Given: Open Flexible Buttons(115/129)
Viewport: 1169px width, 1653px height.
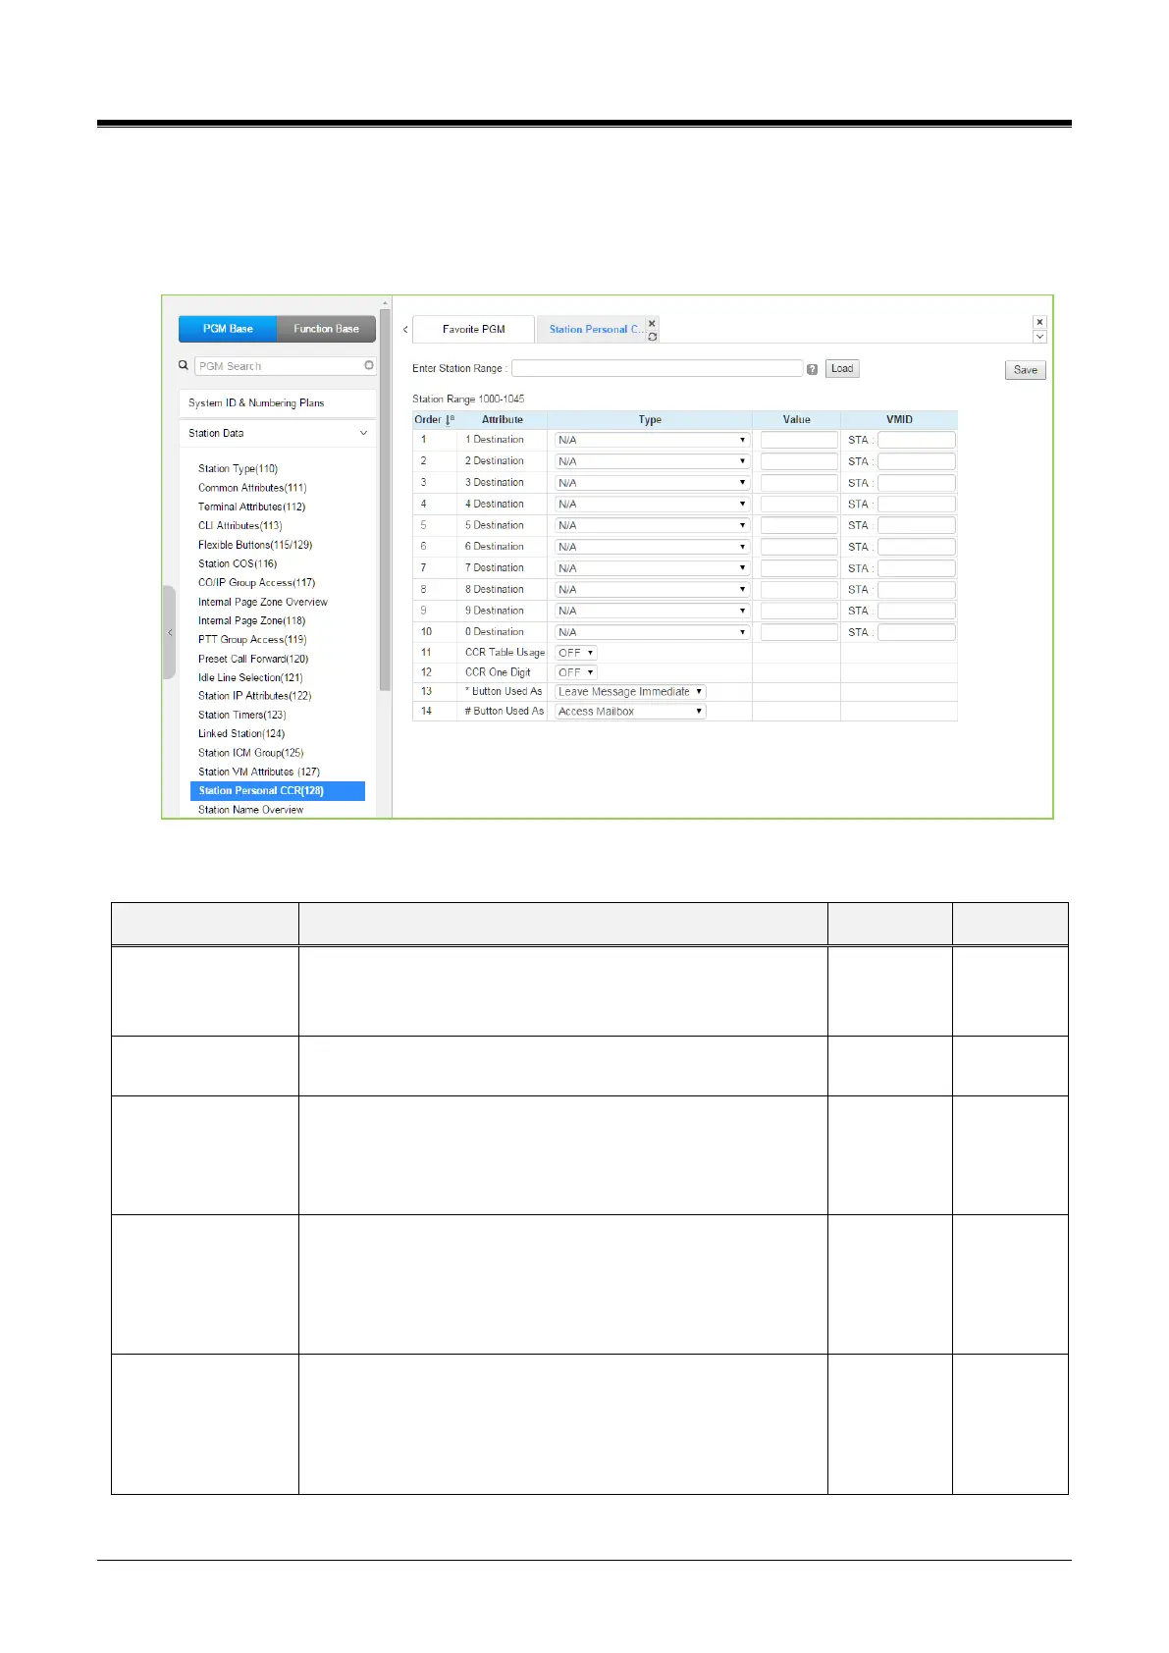Looking at the screenshot, I should [255, 545].
